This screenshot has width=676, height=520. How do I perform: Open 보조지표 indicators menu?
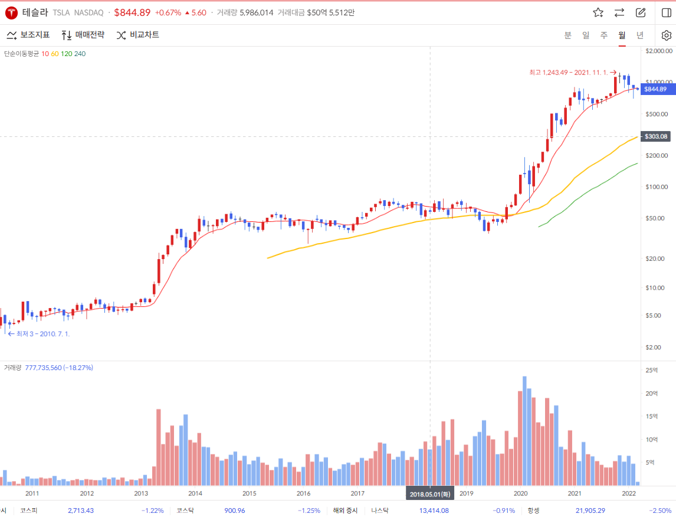point(28,35)
